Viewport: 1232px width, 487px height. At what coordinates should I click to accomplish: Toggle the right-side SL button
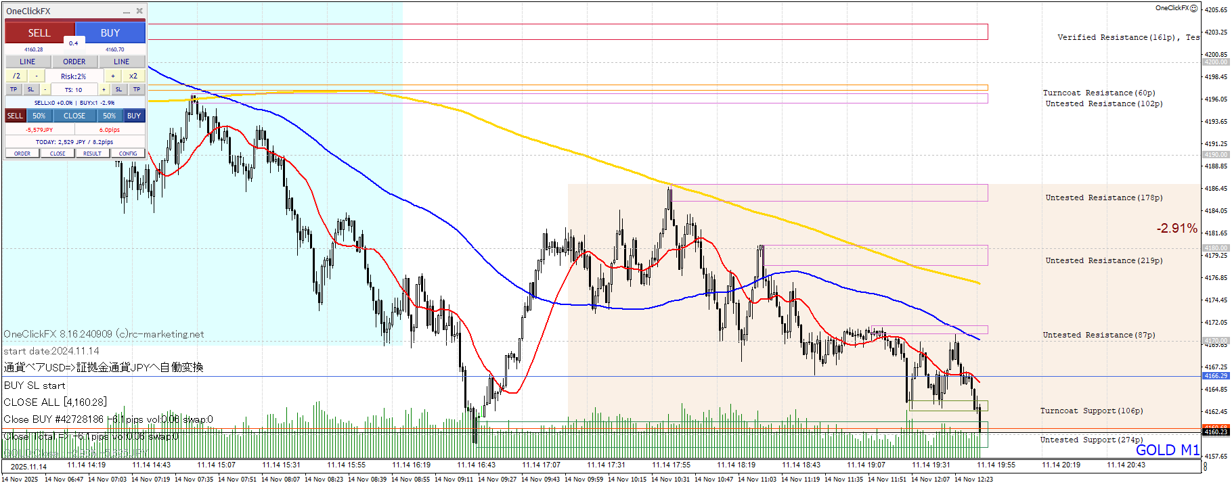click(118, 89)
